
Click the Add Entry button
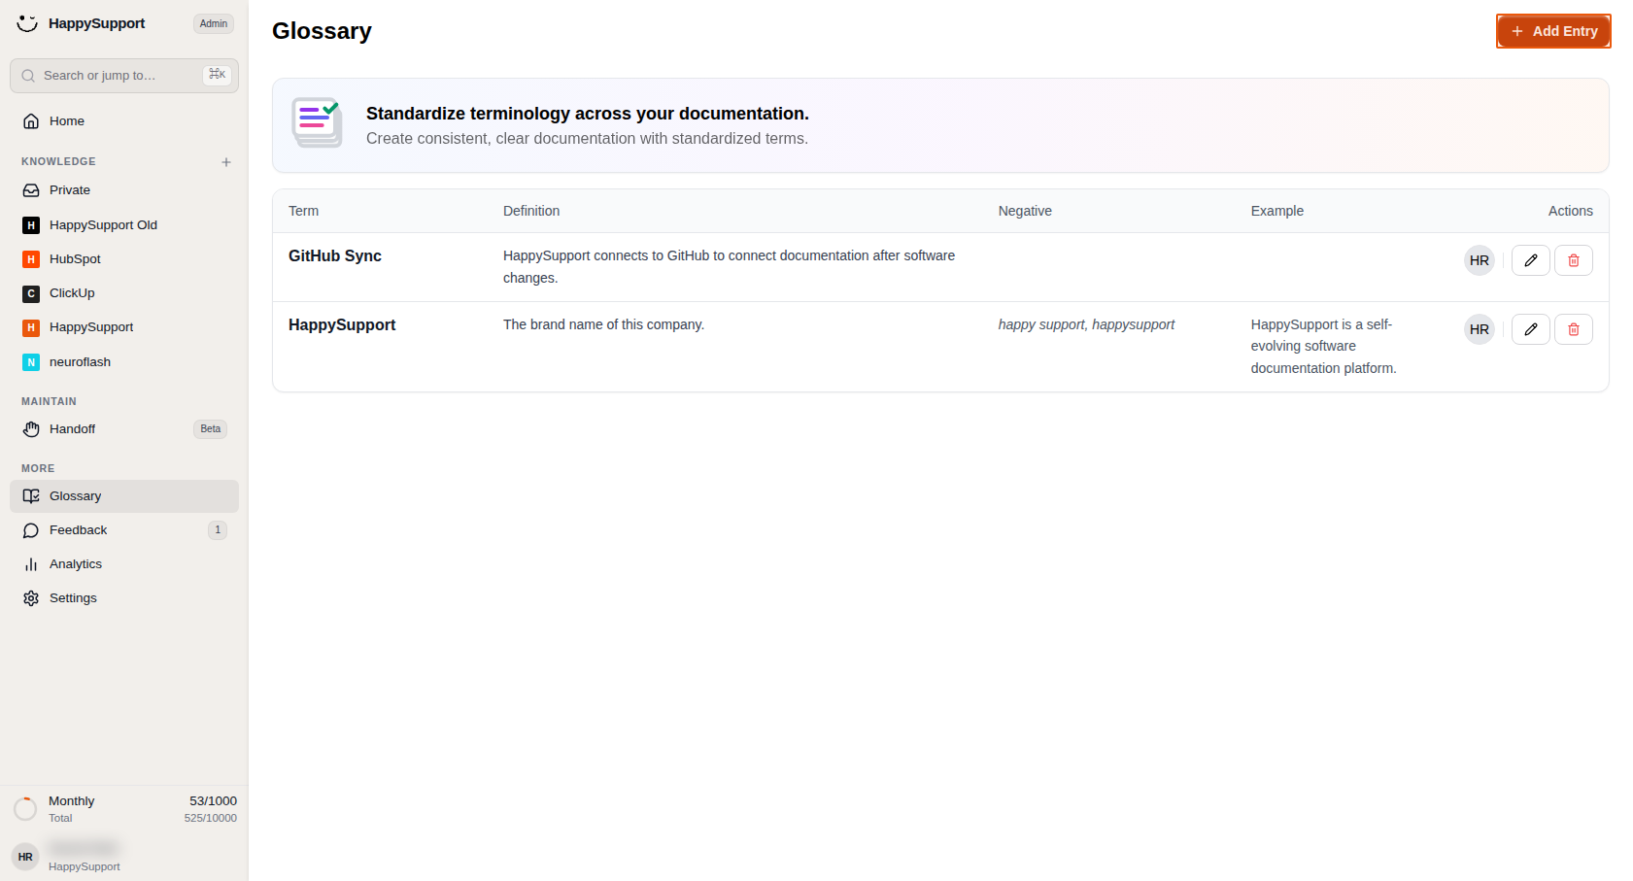point(1553,31)
